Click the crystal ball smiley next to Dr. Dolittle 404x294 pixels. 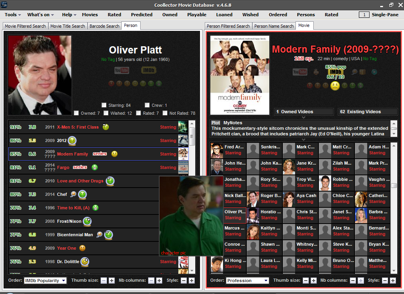85,262
